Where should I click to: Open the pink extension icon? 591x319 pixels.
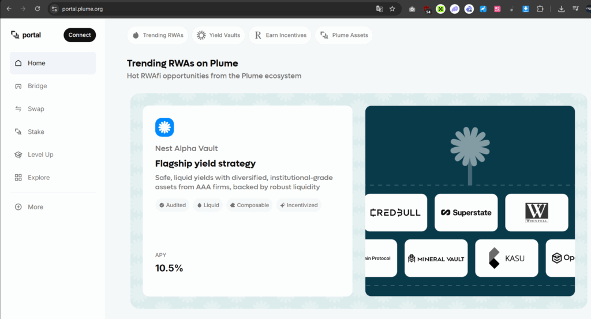click(x=498, y=9)
